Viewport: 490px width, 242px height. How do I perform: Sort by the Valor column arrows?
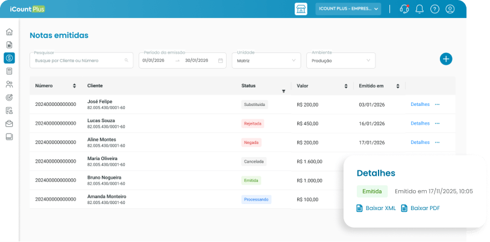pos(346,86)
